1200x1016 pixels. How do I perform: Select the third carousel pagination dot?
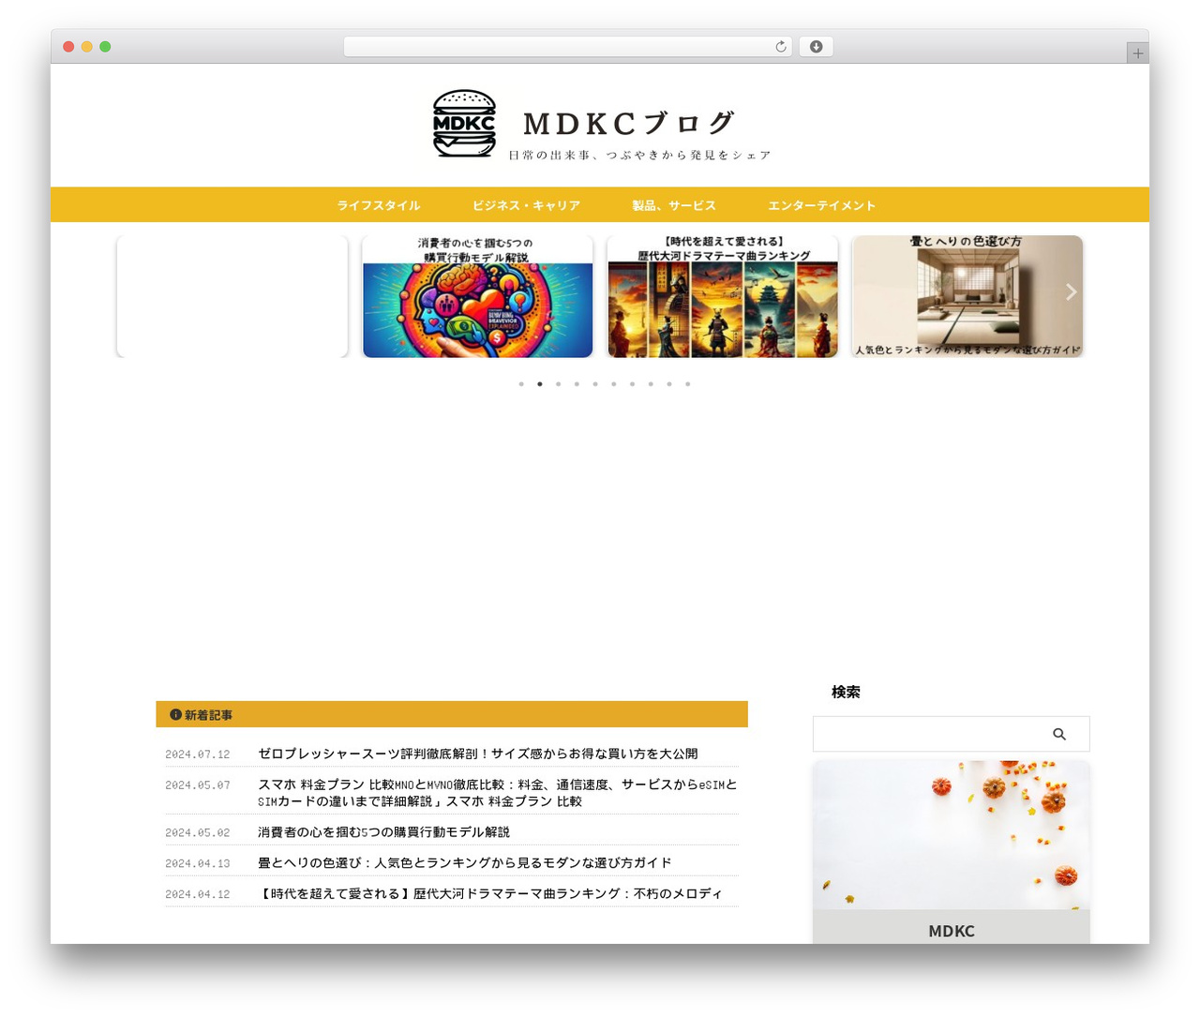(x=558, y=384)
